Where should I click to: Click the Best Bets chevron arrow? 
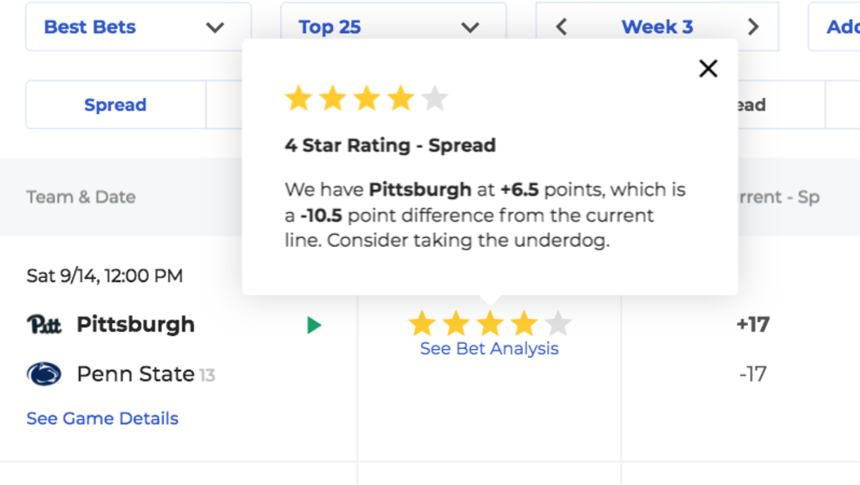coord(215,28)
